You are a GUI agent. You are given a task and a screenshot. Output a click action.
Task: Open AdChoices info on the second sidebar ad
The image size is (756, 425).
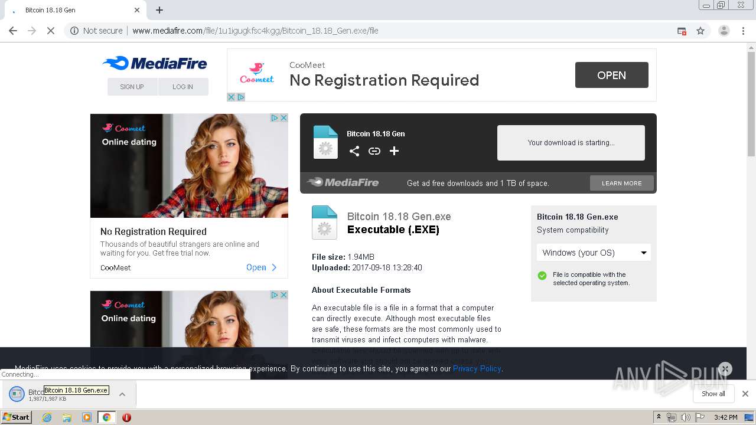[x=275, y=295]
